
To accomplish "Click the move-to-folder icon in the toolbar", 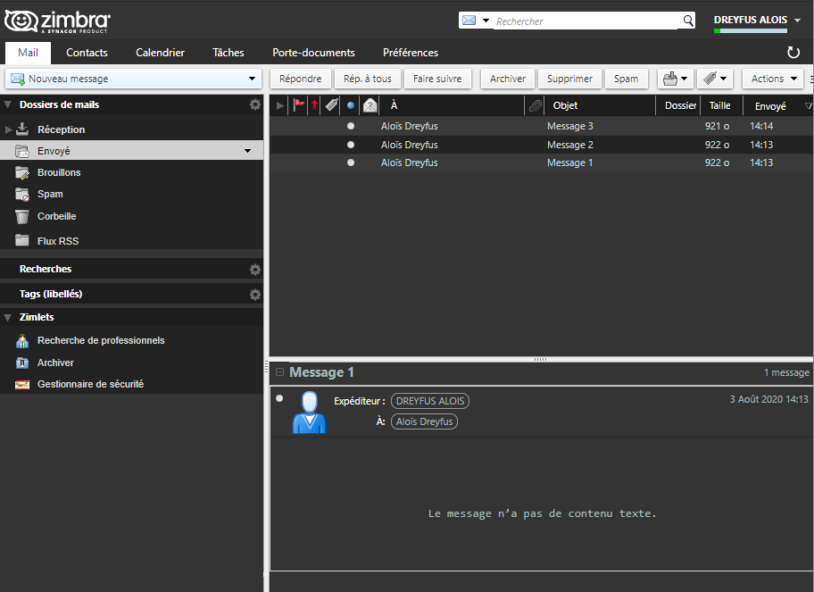I will tap(670, 79).
